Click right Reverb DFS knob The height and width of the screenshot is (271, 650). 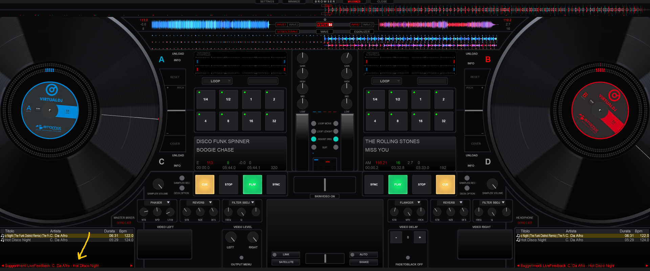(464, 212)
